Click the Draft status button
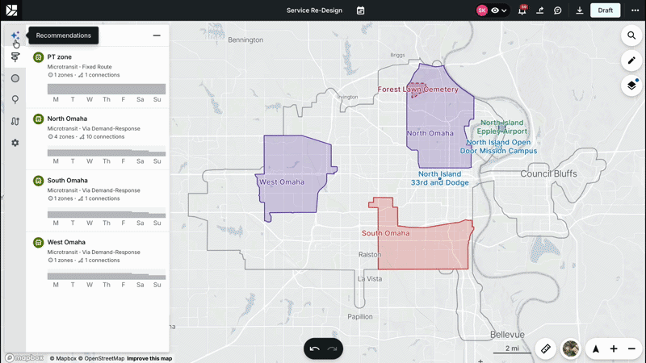The height and width of the screenshot is (363, 646). click(x=605, y=10)
